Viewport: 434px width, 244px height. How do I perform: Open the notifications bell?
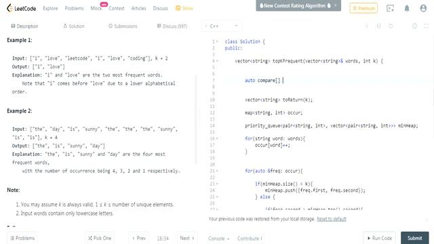coord(407,8)
